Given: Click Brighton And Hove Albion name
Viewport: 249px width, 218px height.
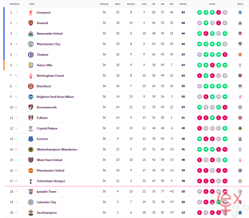Looking at the screenshot, I should [x=55, y=97].
